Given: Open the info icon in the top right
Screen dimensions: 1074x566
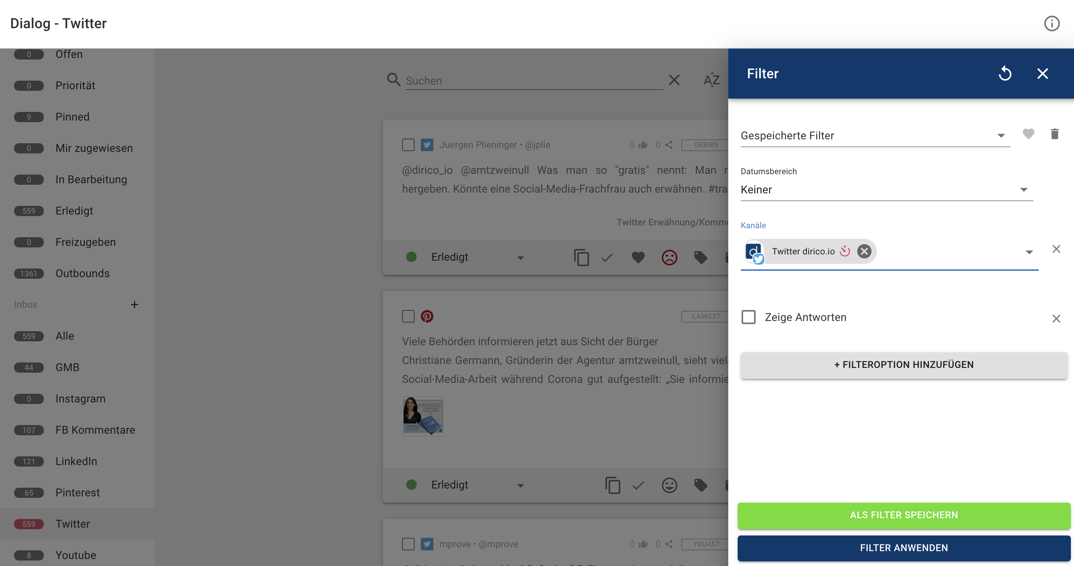Looking at the screenshot, I should coord(1052,24).
